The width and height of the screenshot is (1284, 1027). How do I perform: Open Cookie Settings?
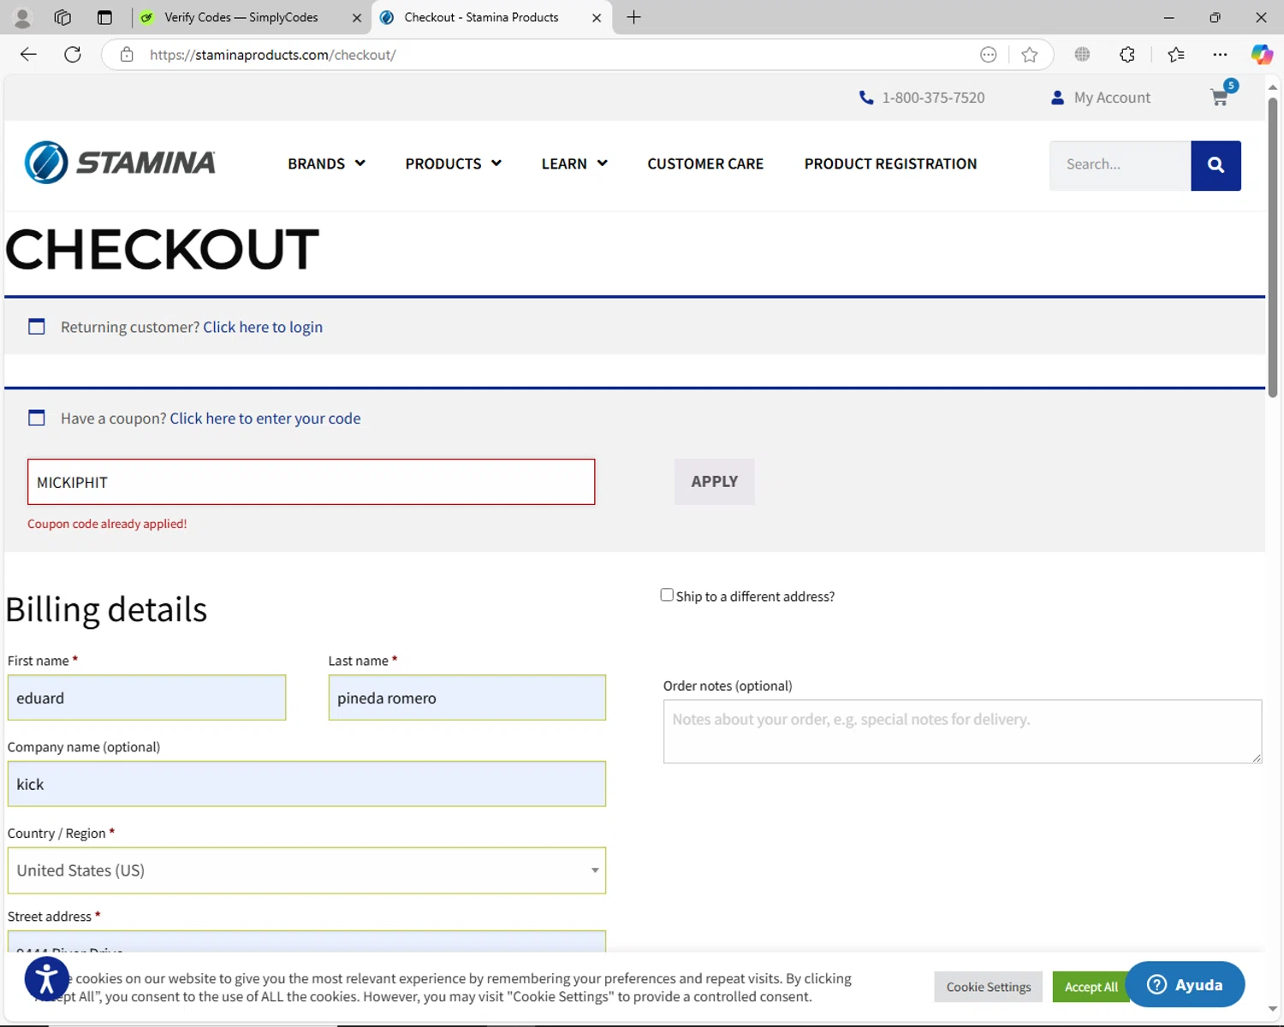coord(989,987)
